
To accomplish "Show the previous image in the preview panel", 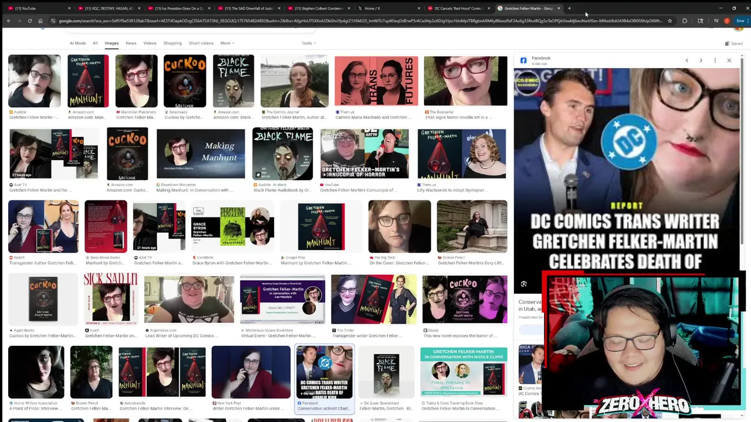I will [x=686, y=60].
